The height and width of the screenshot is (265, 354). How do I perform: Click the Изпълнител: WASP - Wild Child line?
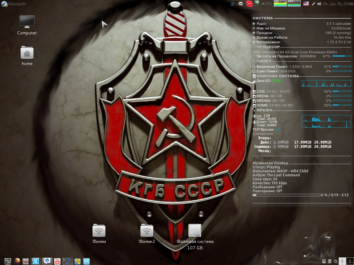pyautogui.click(x=280, y=171)
